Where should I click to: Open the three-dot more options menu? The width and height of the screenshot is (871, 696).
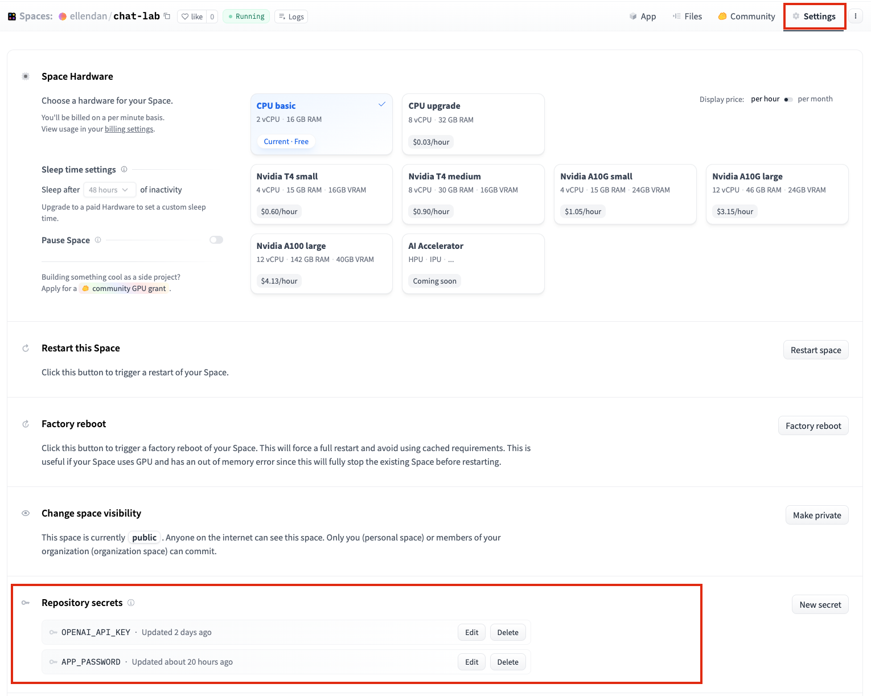[x=855, y=17]
